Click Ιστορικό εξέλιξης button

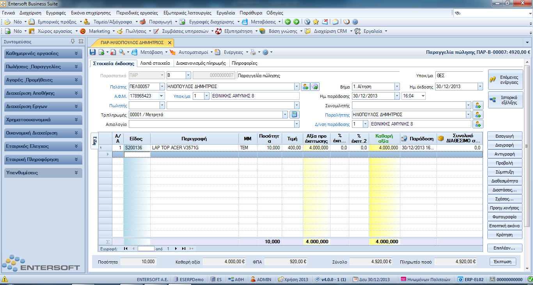(506, 100)
